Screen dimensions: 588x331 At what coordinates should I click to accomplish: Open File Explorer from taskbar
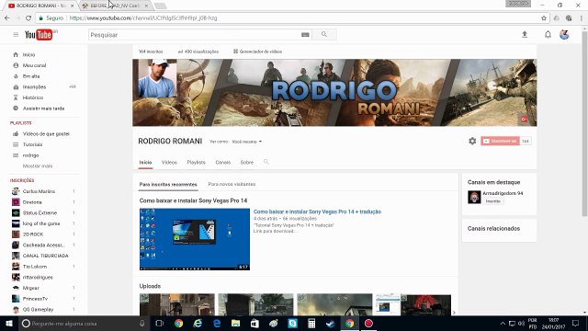235,323
